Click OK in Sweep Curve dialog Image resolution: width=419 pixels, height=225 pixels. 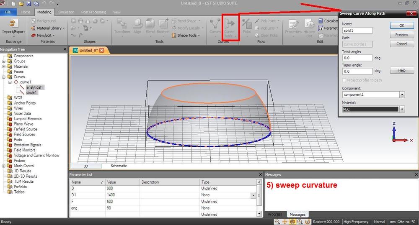(x=402, y=26)
